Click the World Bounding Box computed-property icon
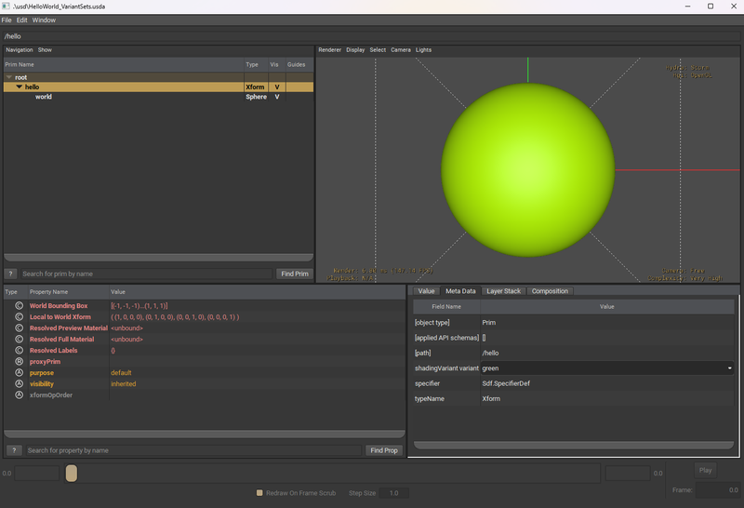 click(x=19, y=305)
